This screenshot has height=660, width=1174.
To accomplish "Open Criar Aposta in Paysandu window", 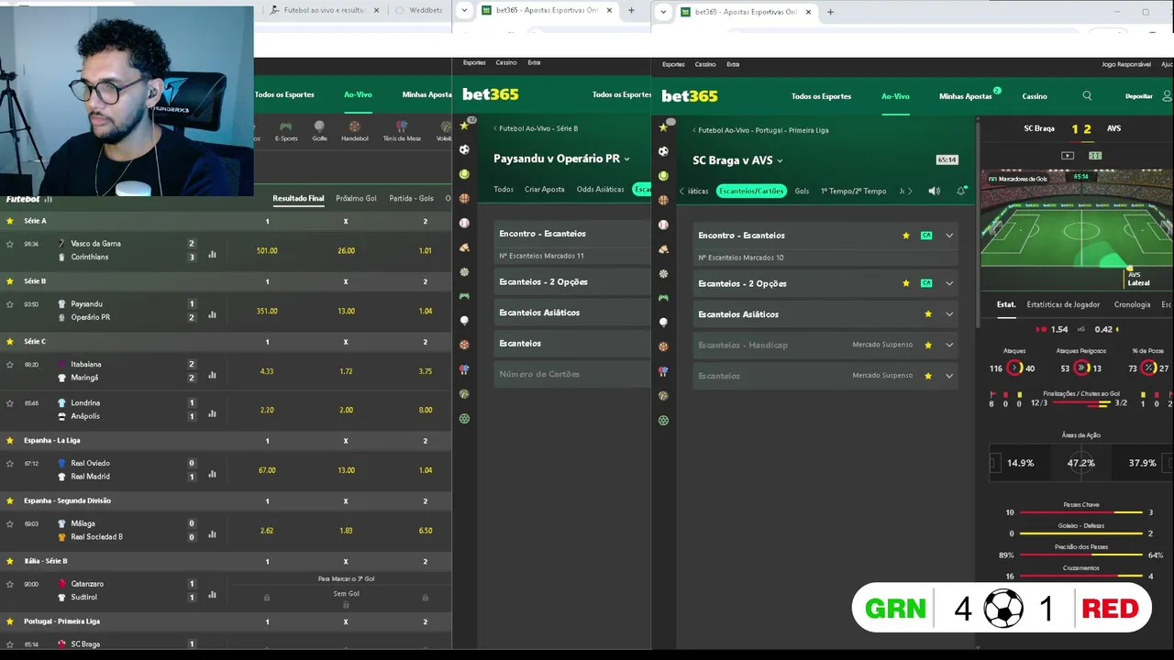I will [x=545, y=190].
